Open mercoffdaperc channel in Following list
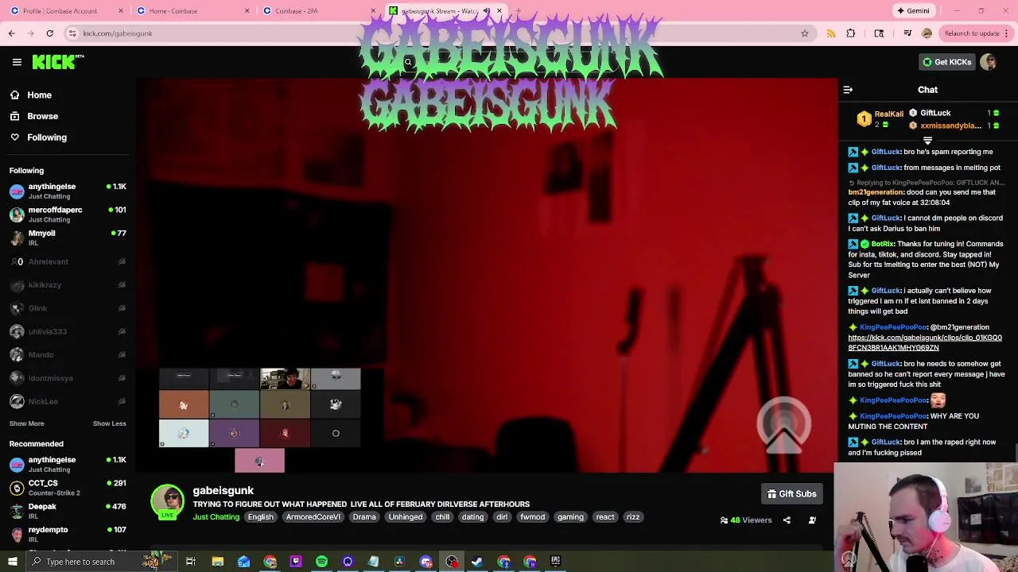Screen dimensions: 1018x572 pyautogui.click(x=68, y=214)
